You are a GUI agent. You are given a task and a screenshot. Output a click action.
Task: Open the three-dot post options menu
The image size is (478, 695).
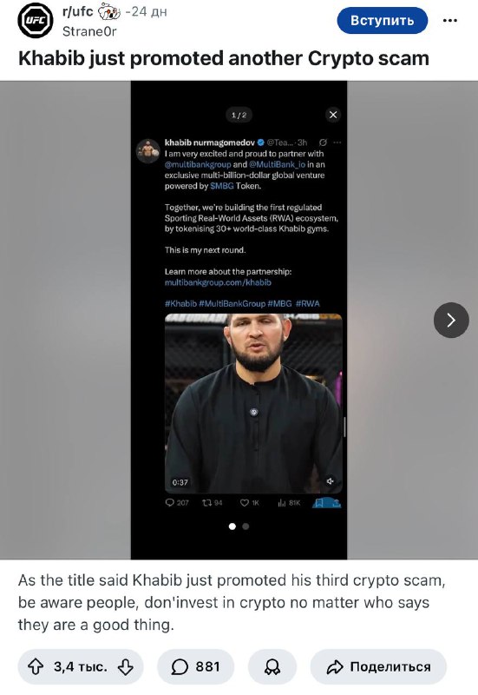click(x=450, y=20)
